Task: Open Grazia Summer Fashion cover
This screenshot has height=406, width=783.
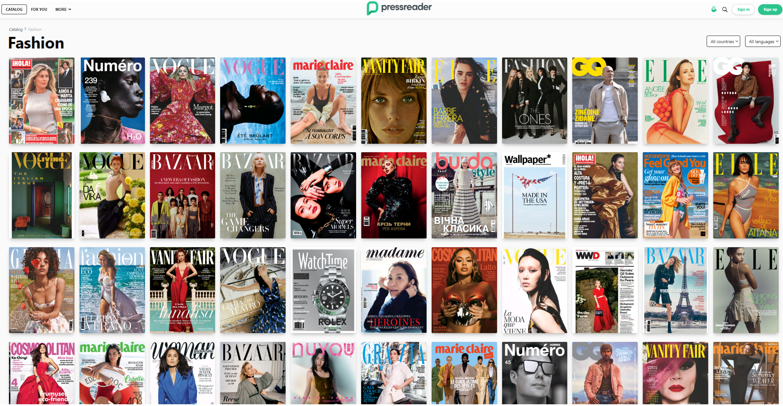Action: click(x=41, y=290)
